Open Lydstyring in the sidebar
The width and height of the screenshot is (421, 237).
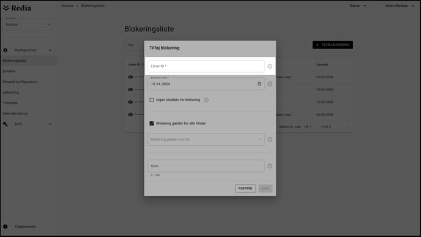pos(11,92)
